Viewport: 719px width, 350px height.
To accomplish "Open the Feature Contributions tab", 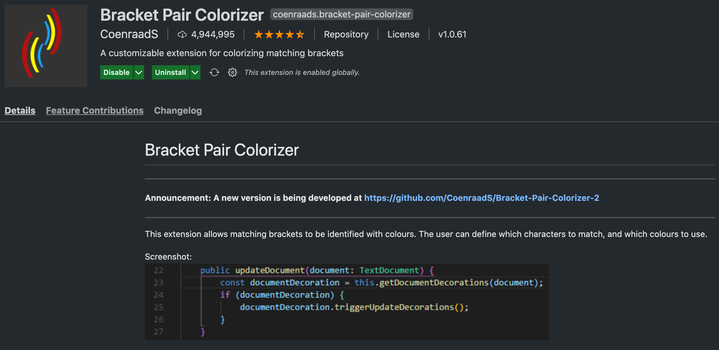I will pos(95,110).
